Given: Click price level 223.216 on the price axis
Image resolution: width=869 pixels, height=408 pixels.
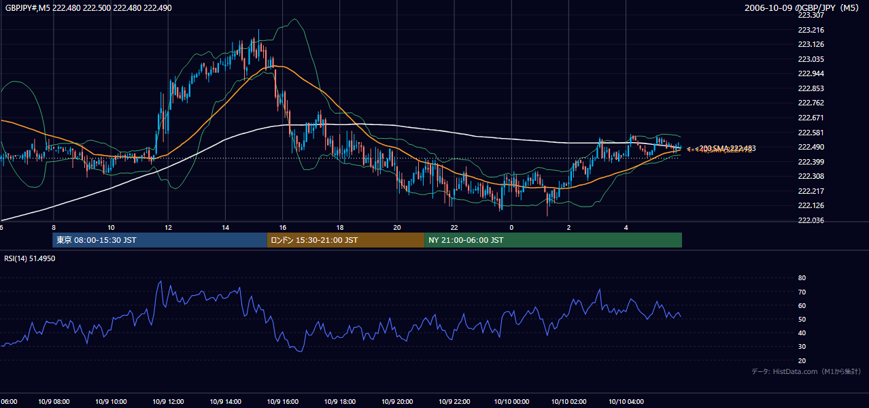Looking at the screenshot, I should [x=811, y=30].
